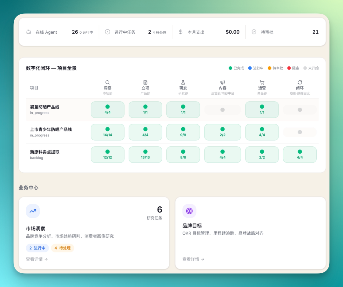Click the 洞察 magnifier column icon
Screen dimensions: 343x287
coord(107,82)
